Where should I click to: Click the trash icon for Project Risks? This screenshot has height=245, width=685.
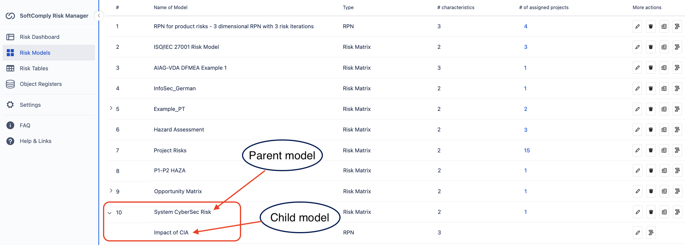click(651, 150)
